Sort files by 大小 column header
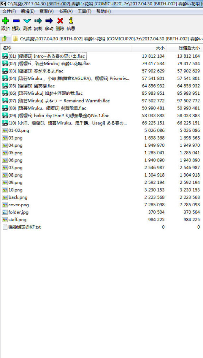203x358 pixels. pos(149,48)
